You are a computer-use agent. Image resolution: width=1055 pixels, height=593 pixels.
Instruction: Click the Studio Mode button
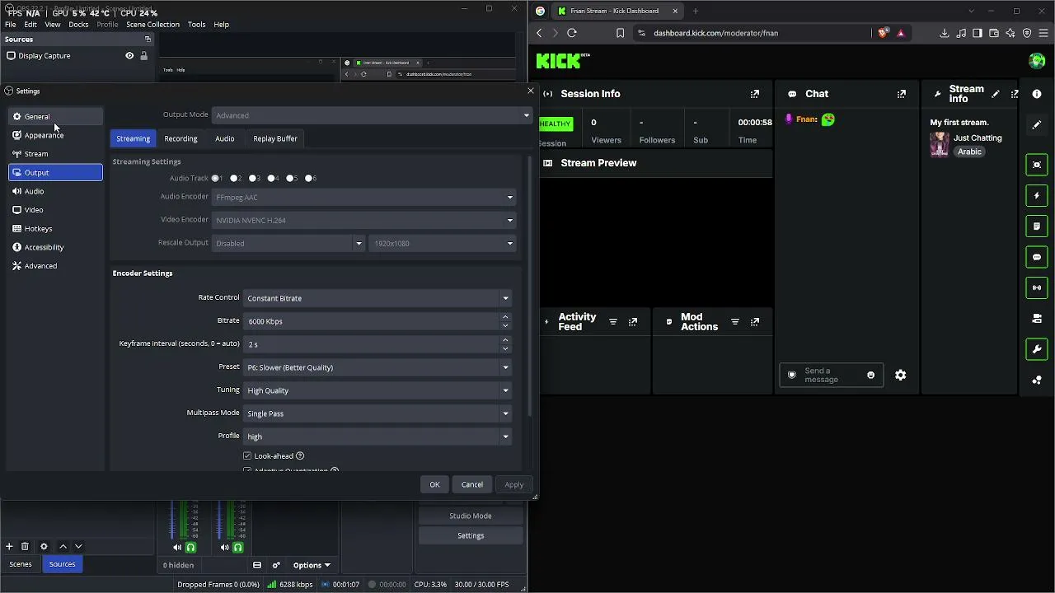coord(471,516)
